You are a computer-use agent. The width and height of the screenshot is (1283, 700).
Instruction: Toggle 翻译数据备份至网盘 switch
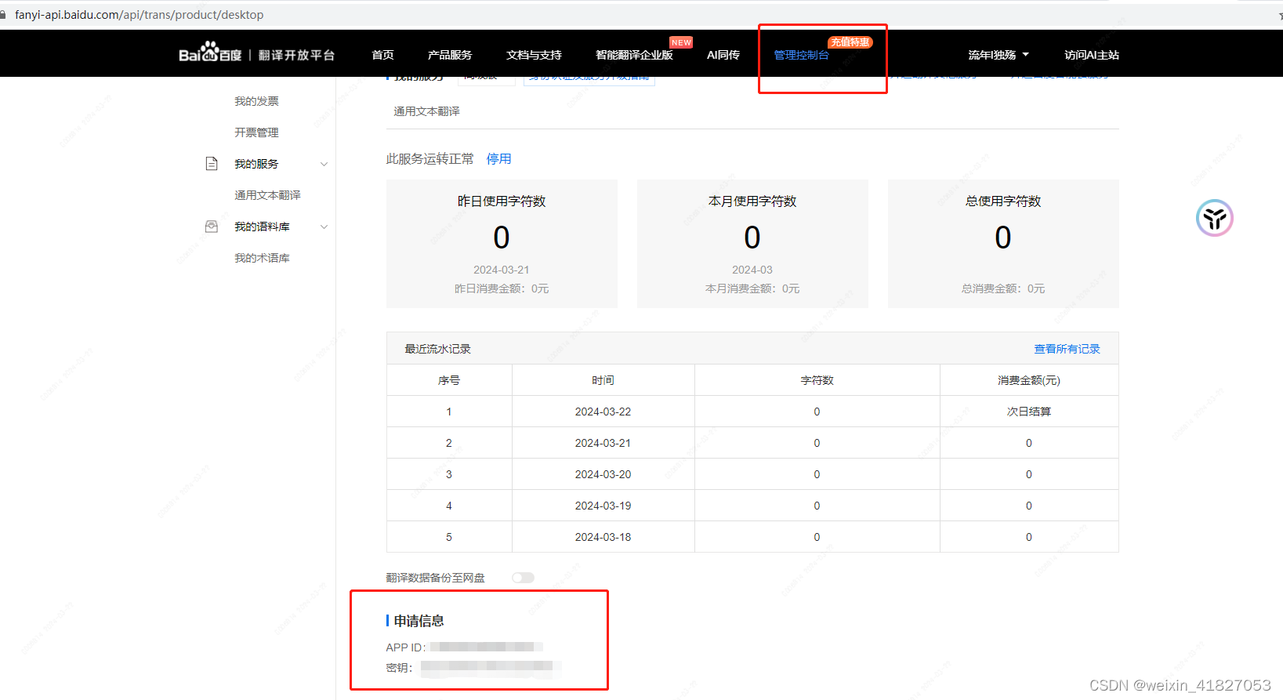pos(523,578)
